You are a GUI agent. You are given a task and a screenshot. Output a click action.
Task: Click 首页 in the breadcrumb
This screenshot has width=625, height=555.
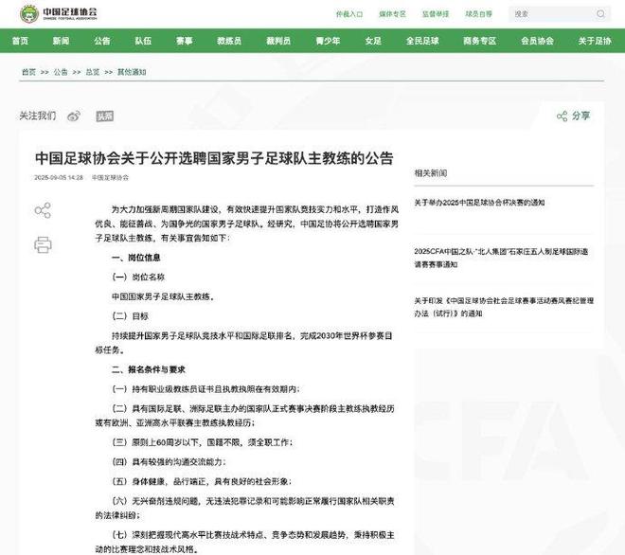pos(28,72)
